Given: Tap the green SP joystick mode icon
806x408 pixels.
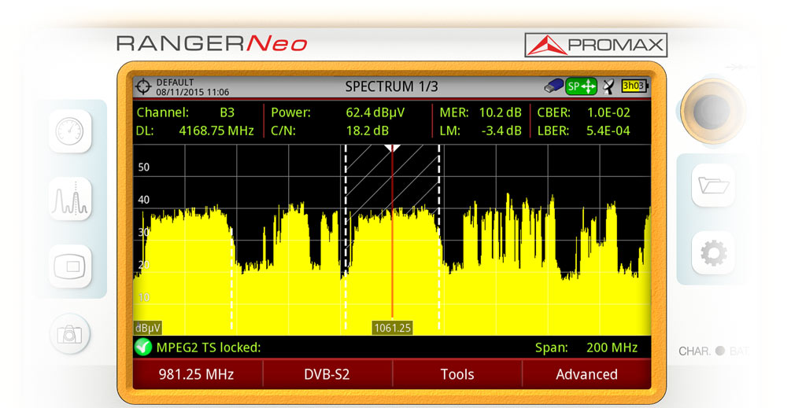Looking at the screenshot, I should 581,86.
